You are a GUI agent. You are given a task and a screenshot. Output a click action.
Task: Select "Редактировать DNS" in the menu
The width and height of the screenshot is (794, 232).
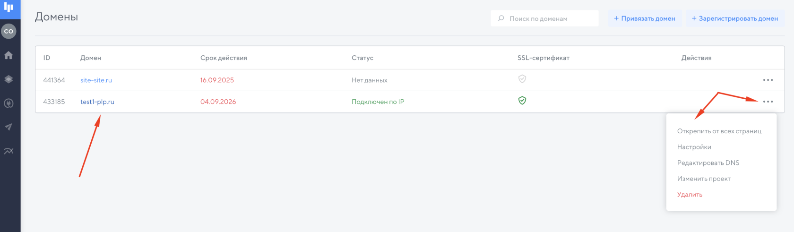tap(708, 163)
